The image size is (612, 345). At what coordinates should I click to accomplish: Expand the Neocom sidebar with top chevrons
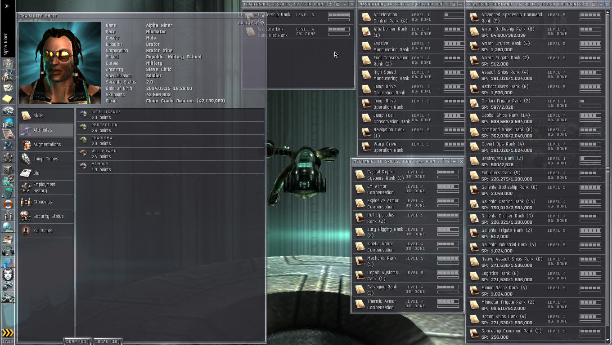(x=7, y=6)
